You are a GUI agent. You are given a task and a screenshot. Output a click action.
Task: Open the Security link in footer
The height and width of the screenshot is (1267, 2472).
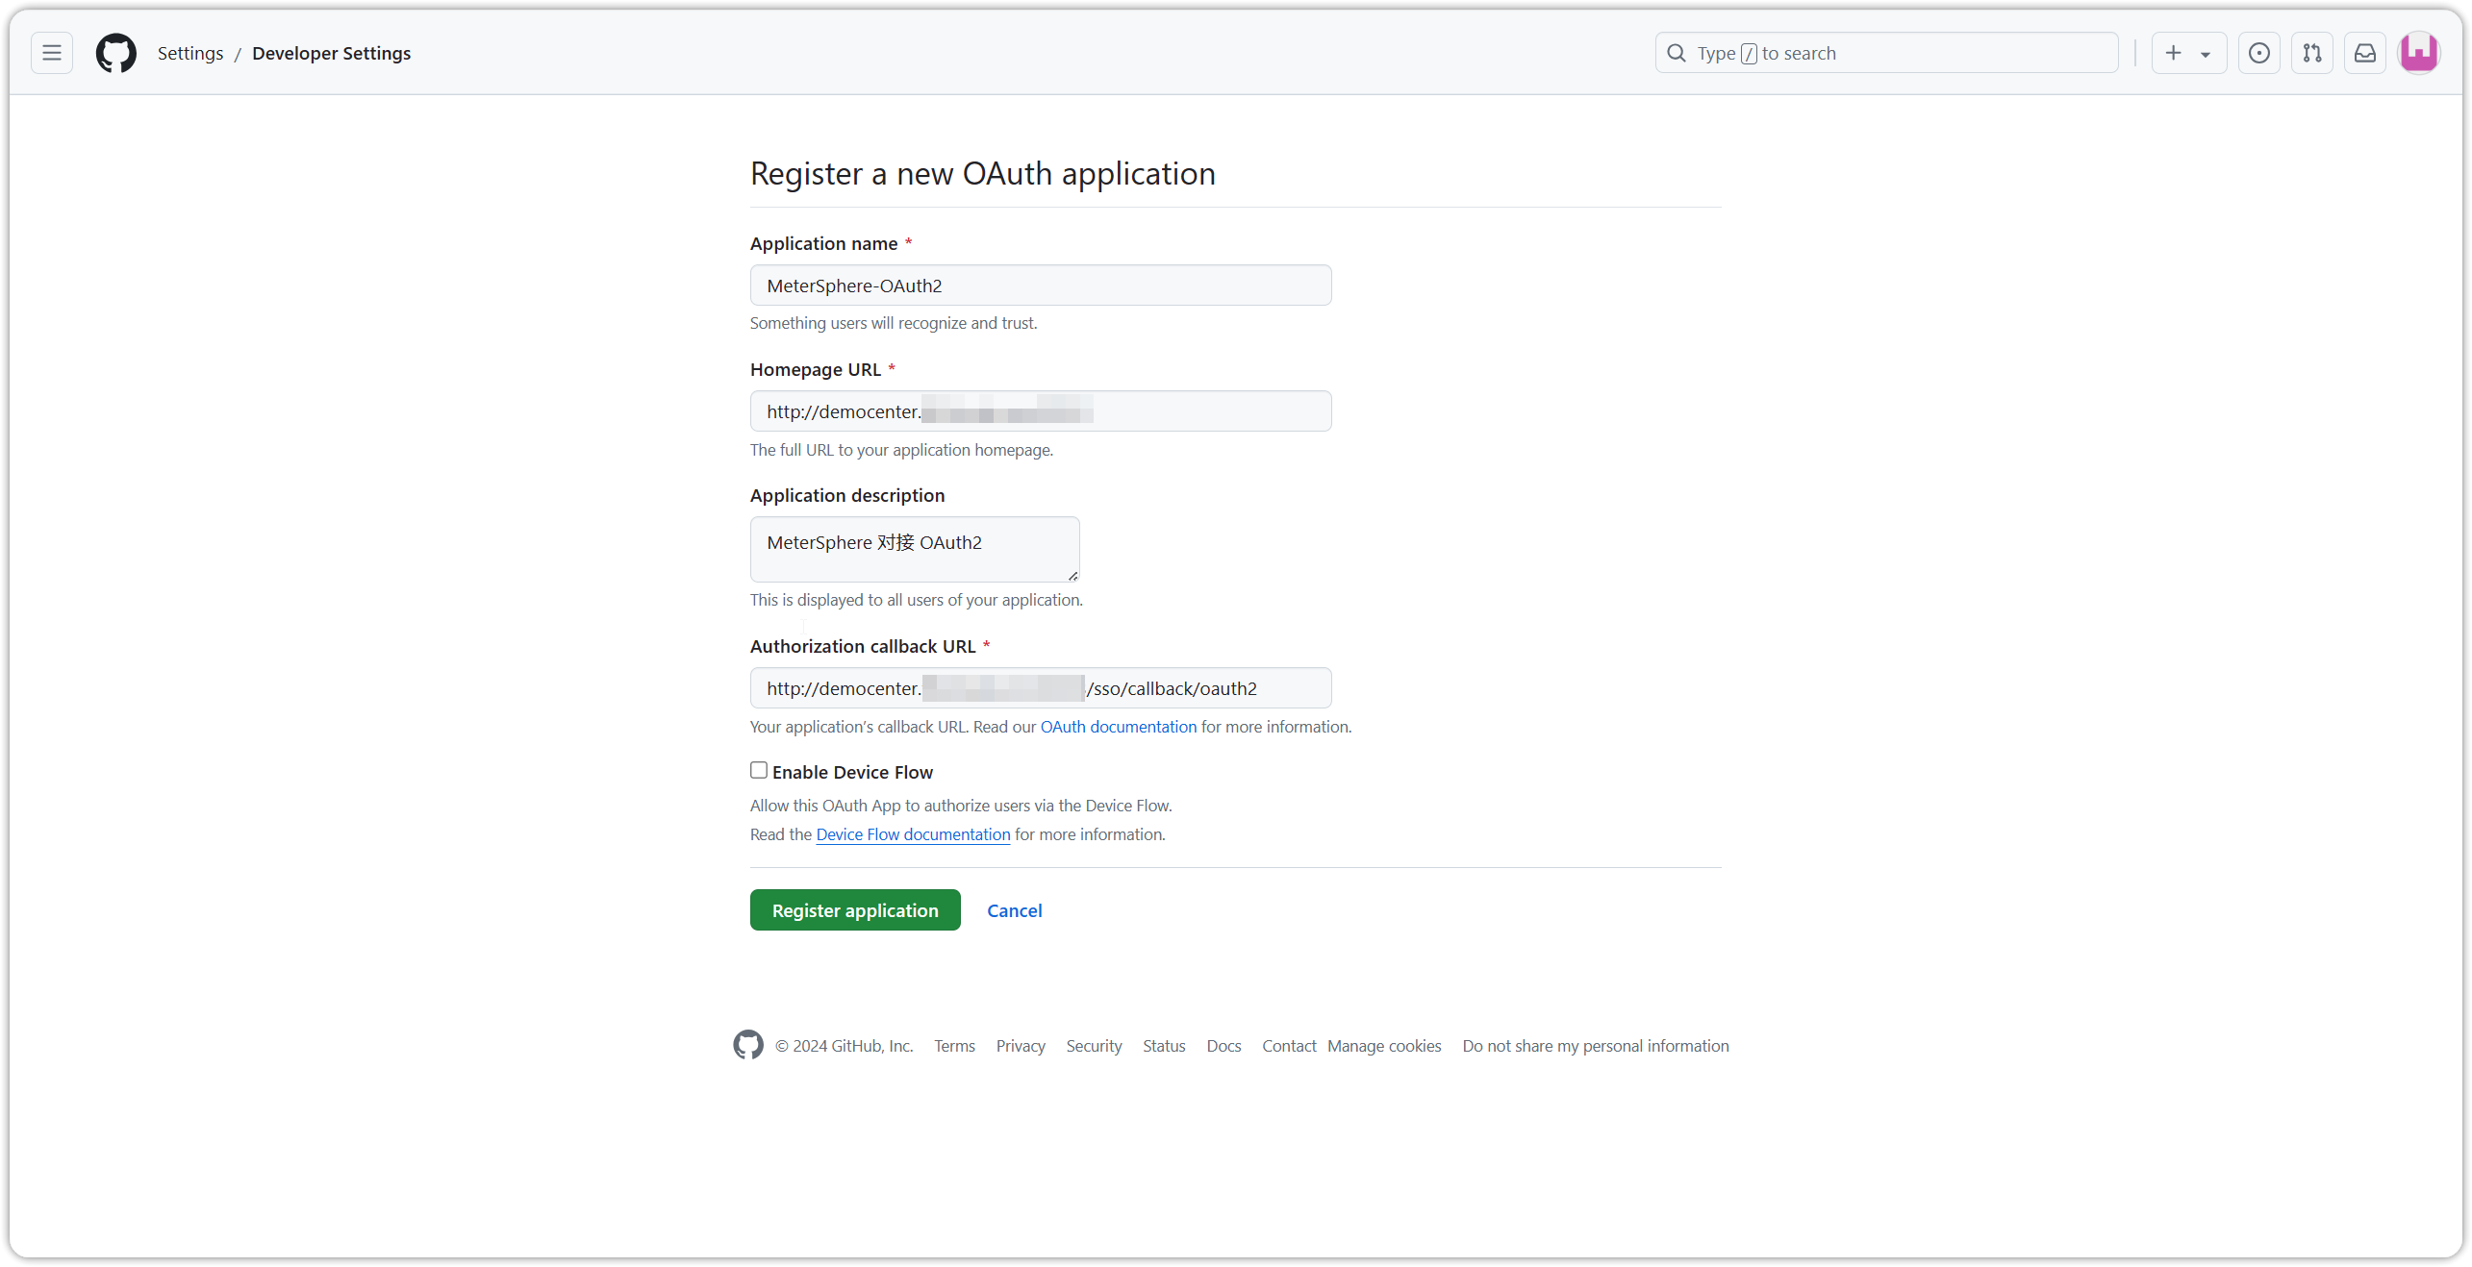click(1094, 1046)
